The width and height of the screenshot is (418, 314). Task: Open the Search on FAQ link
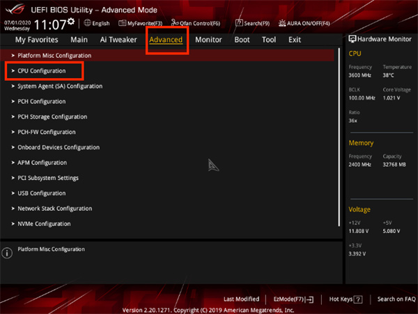(396, 299)
